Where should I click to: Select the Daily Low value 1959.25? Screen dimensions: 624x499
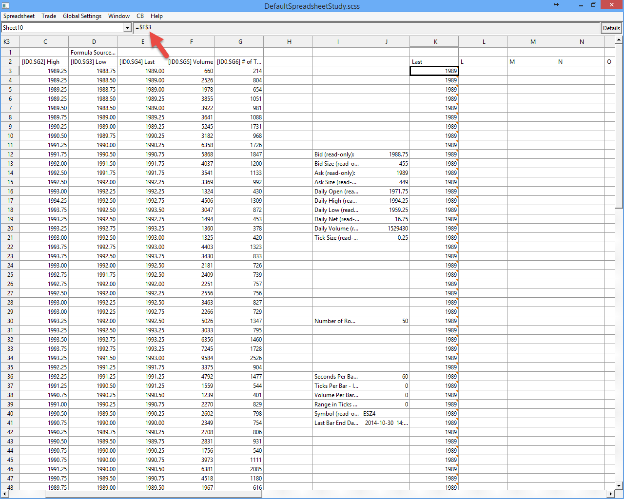(386, 210)
